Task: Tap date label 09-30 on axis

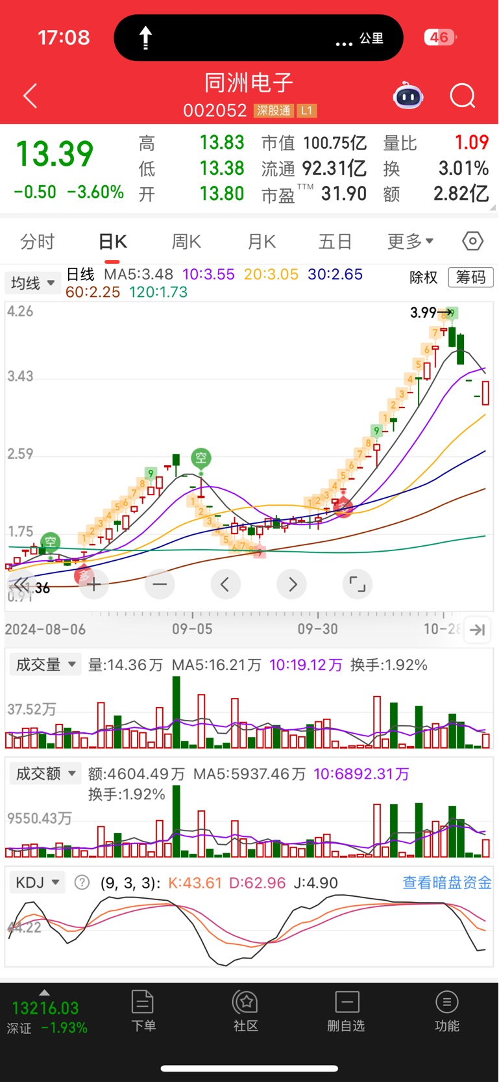Action: pyautogui.click(x=317, y=629)
